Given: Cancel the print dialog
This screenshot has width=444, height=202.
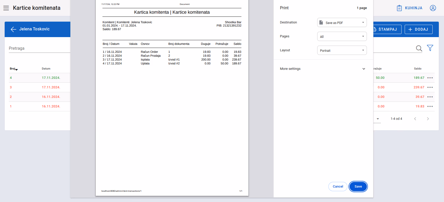Looking at the screenshot, I should pos(338,187).
